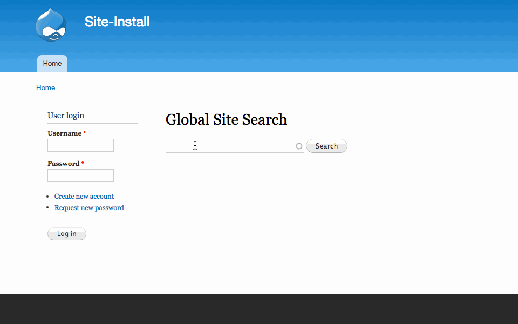Image resolution: width=518 pixels, height=324 pixels.
Task: Open the Create new account link
Action: click(x=84, y=197)
